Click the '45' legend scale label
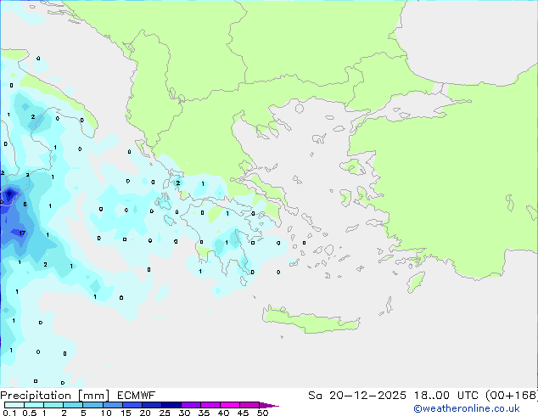The width and height of the screenshot is (538, 416). (243, 413)
